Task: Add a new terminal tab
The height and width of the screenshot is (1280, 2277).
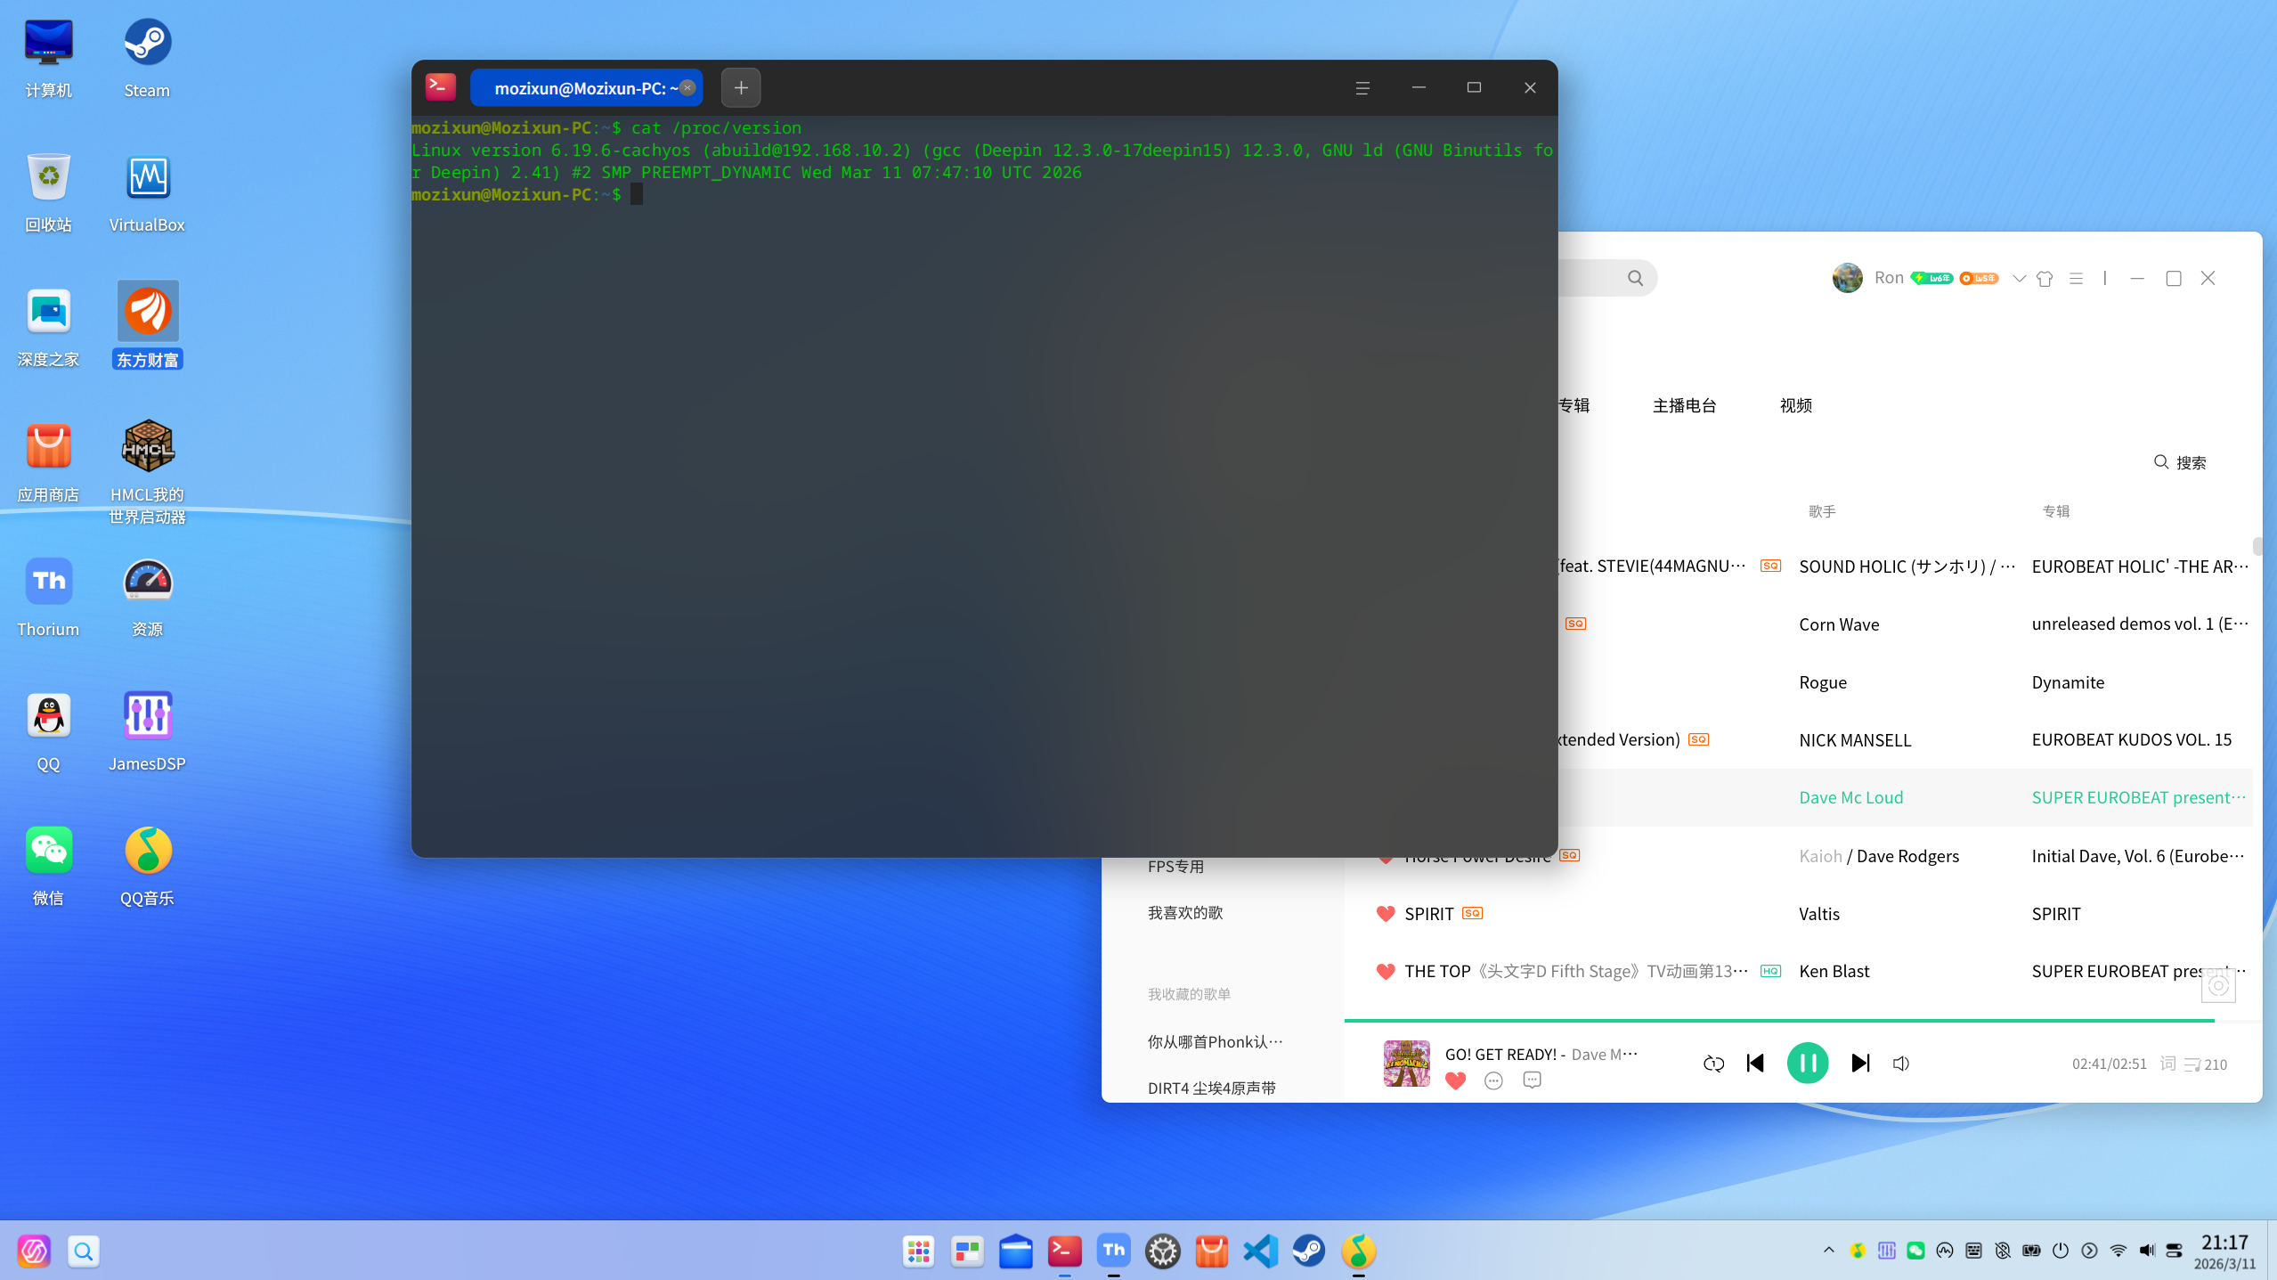Action: [x=740, y=88]
